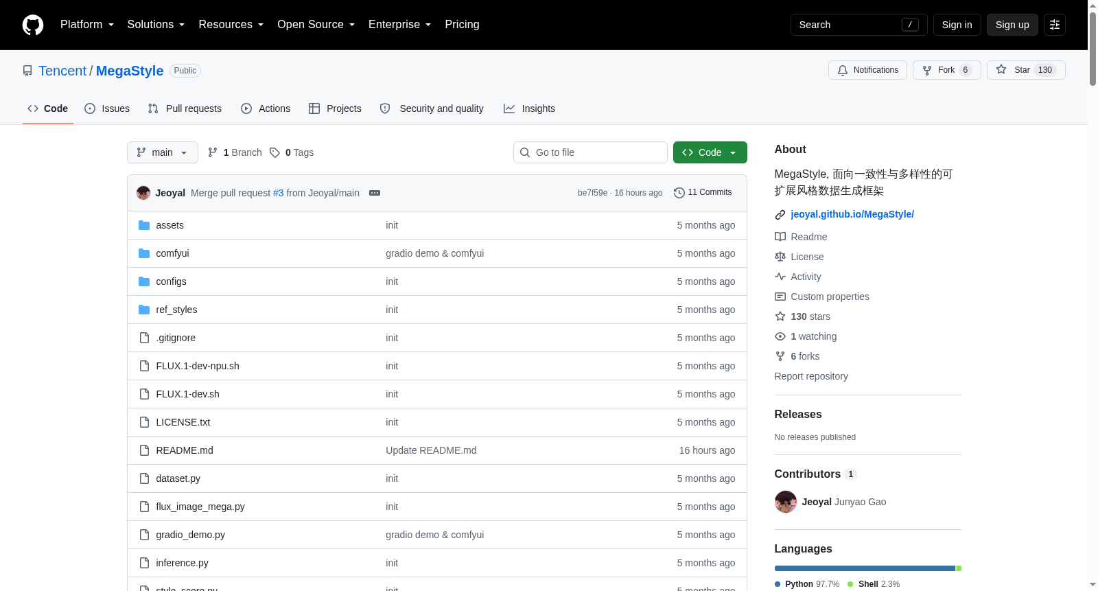Open the Tencent organization link

click(x=62, y=71)
